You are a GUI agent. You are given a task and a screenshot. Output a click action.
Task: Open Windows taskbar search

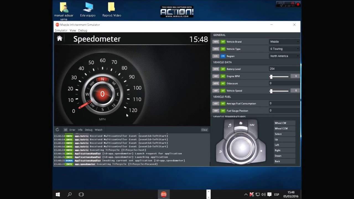(x=70, y=194)
